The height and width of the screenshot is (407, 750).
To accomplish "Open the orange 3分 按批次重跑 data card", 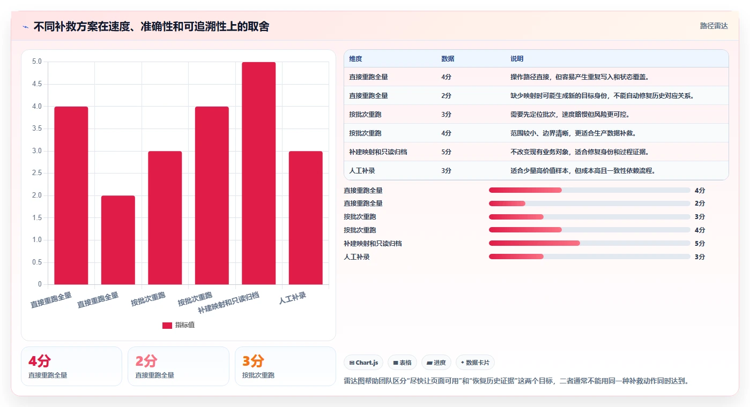I will point(285,366).
